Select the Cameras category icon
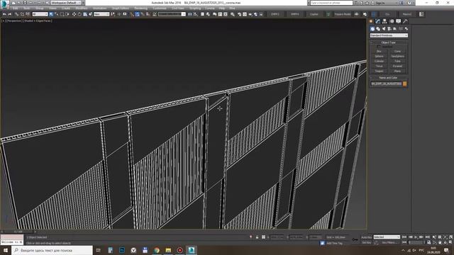454x255 pixels. [389, 29]
